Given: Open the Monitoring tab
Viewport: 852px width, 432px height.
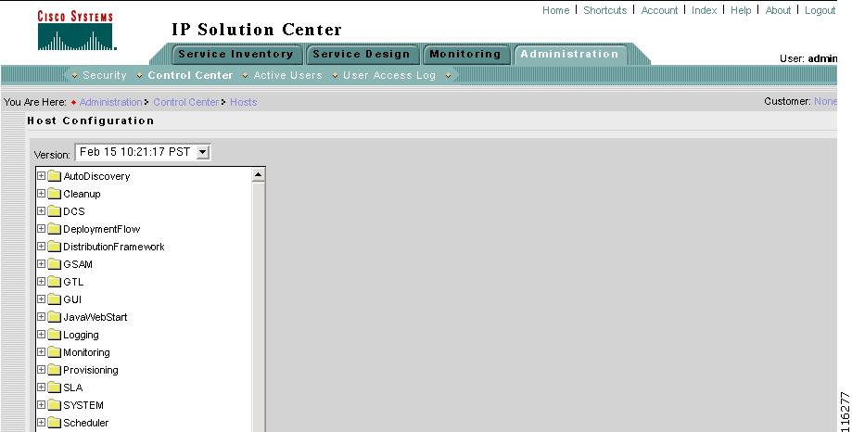Looking at the screenshot, I should 465,55.
